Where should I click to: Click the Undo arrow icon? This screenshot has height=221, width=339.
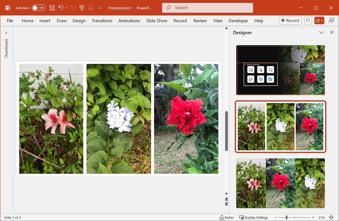pos(61,8)
